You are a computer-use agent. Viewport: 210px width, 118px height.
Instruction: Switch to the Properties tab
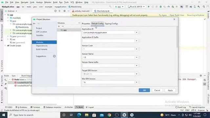(86, 24)
